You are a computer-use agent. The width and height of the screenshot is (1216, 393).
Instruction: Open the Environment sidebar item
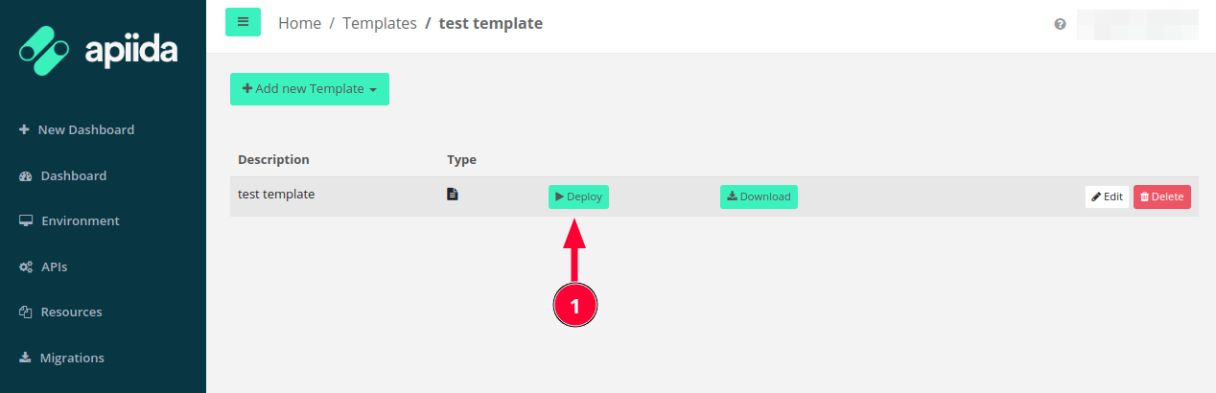(x=80, y=220)
